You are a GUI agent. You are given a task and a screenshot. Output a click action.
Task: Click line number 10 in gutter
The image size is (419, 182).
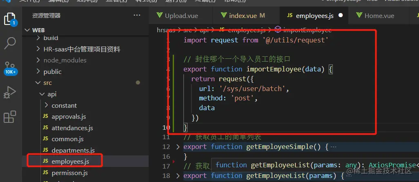click(x=166, y=128)
